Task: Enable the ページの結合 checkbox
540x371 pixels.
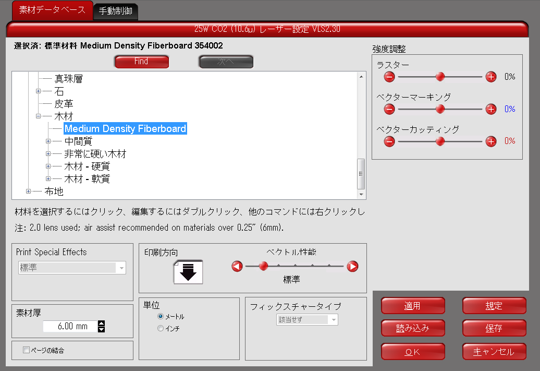Action: pos(27,350)
